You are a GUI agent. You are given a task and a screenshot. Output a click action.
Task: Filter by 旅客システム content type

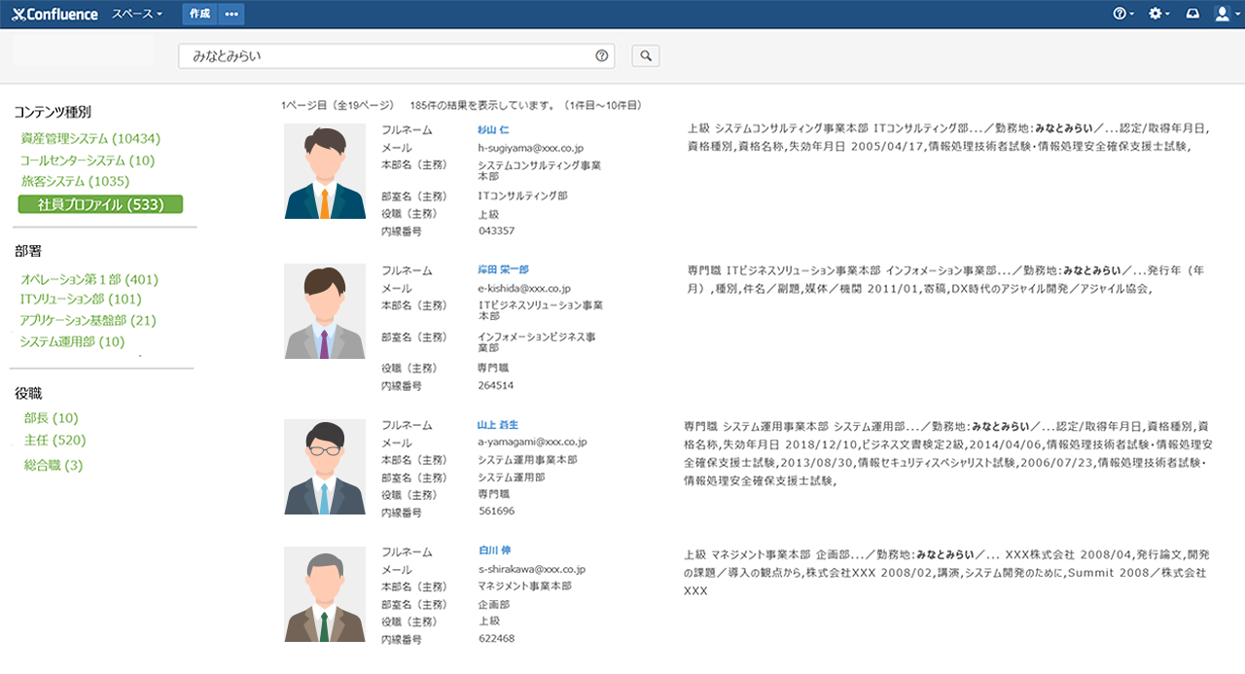click(75, 181)
